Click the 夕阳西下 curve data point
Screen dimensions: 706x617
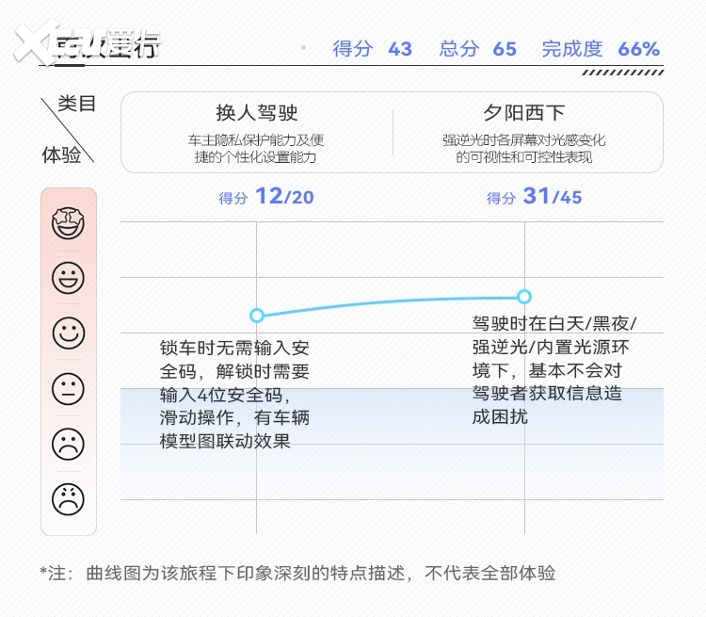click(x=524, y=297)
